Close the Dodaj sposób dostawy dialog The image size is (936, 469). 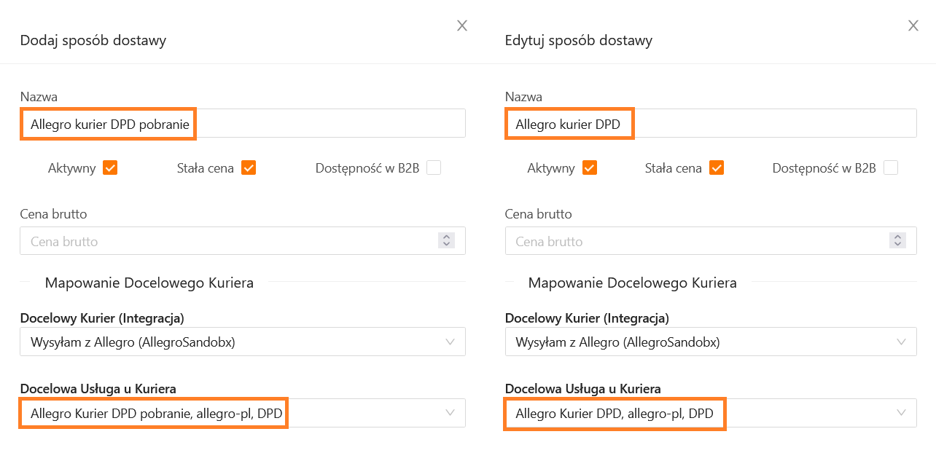(x=462, y=26)
